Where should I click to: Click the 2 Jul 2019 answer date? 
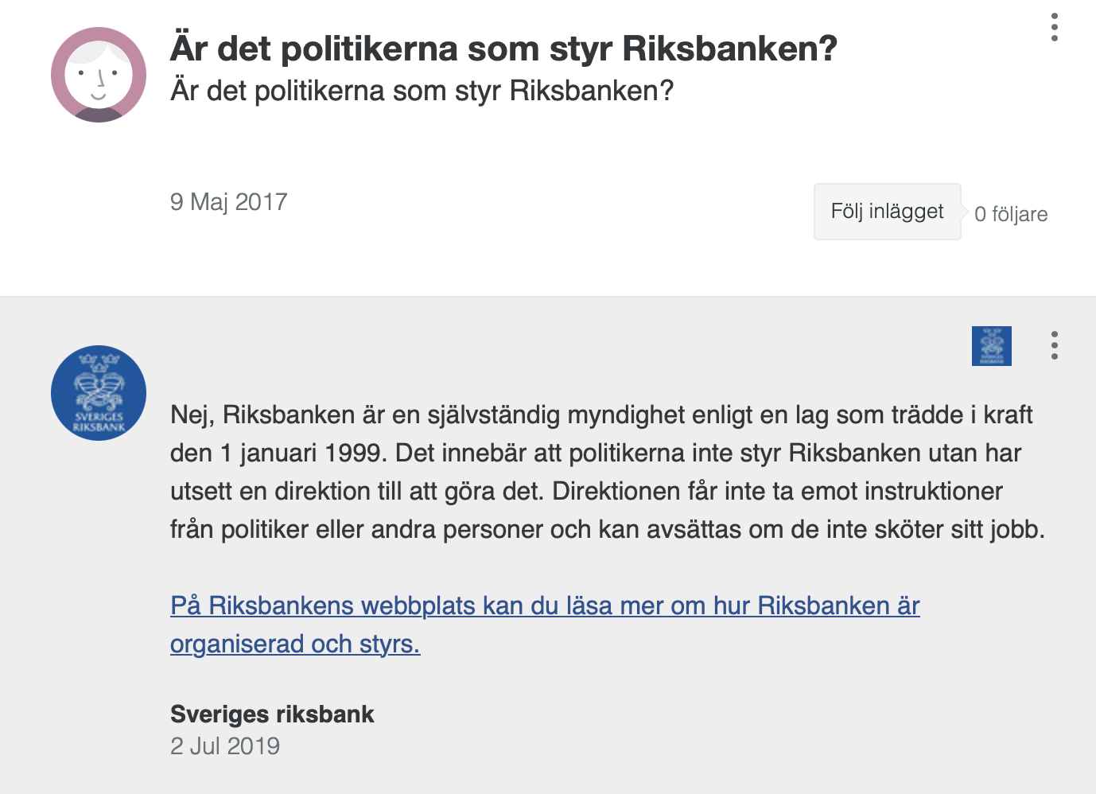click(x=225, y=746)
